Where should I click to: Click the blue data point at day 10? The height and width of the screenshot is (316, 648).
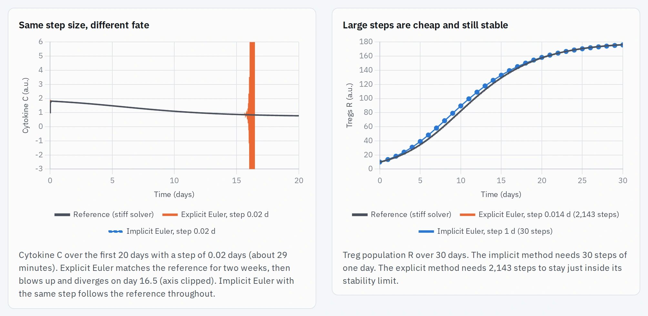tap(461, 106)
